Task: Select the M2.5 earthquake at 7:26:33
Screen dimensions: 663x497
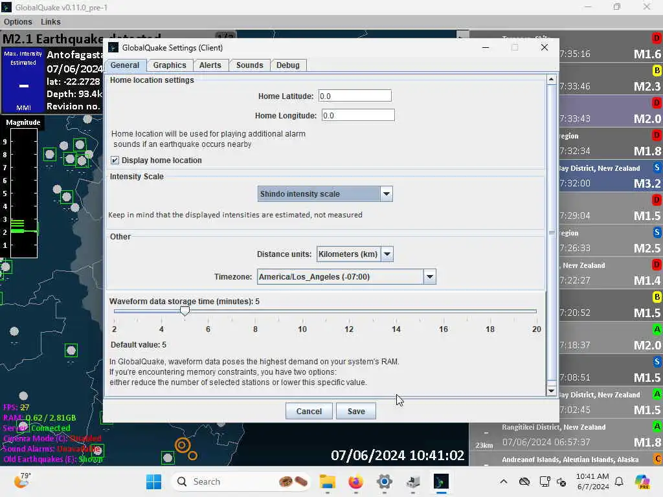Action: (611, 241)
